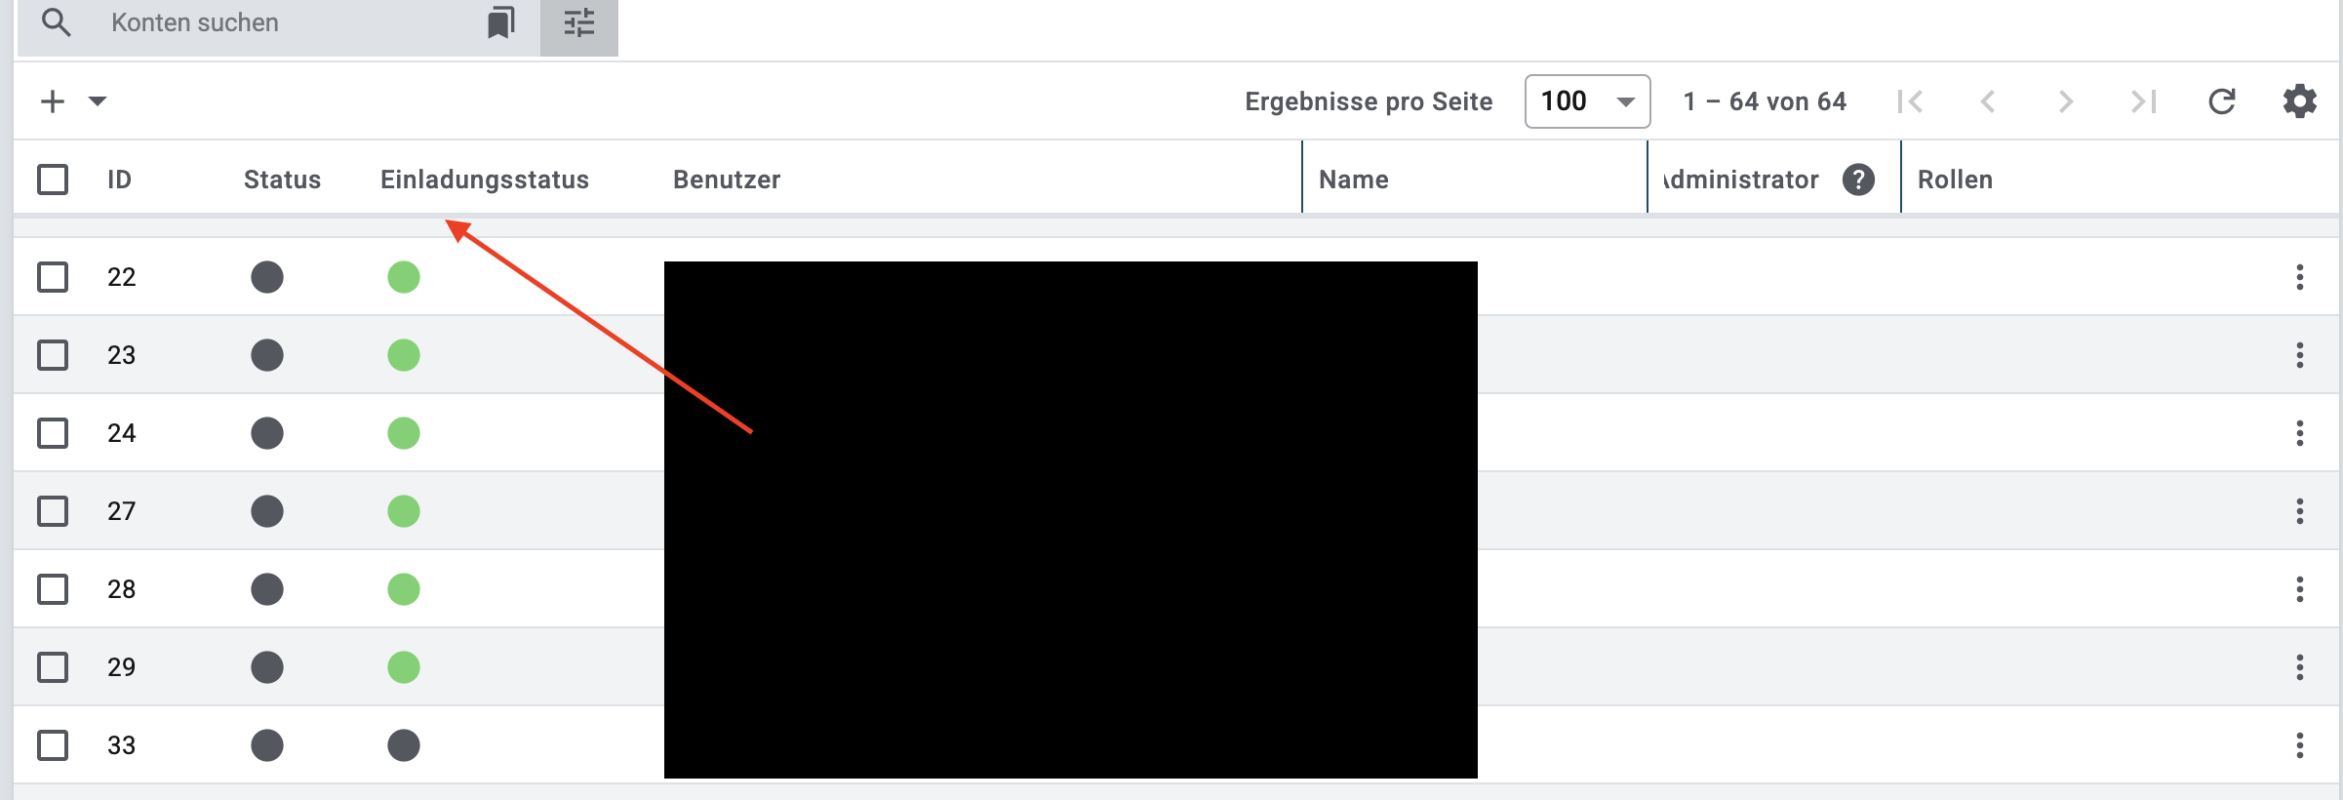
Task: Select the checkbox for ID 29
Action: (x=53, y=667)
